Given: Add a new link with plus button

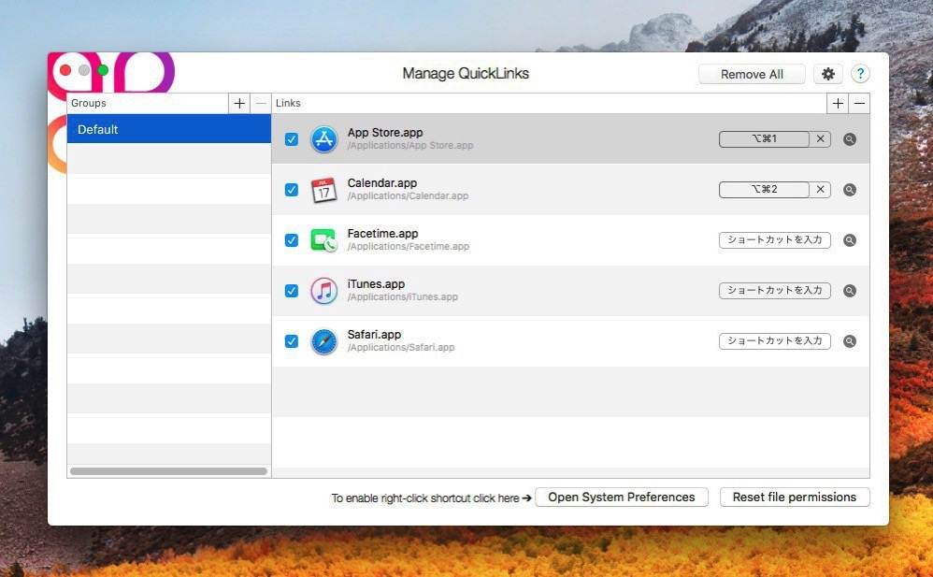Looking at the screenshot, I should [x=838, y=103].
